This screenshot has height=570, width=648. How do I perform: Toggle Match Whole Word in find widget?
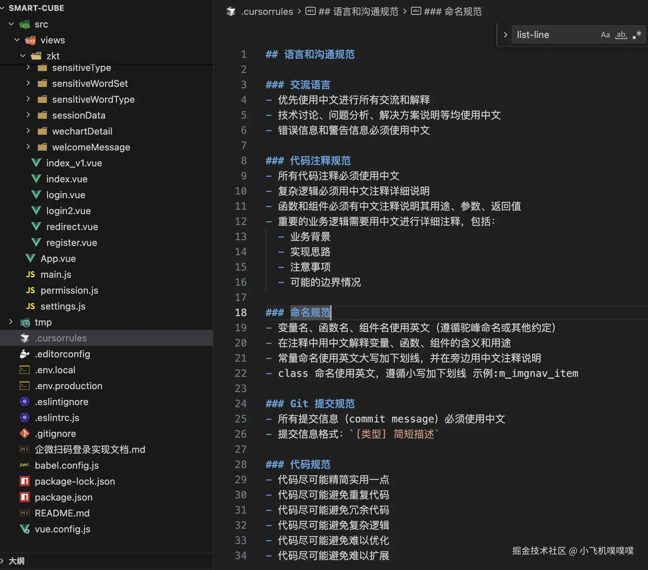click(x=621, y=35)
